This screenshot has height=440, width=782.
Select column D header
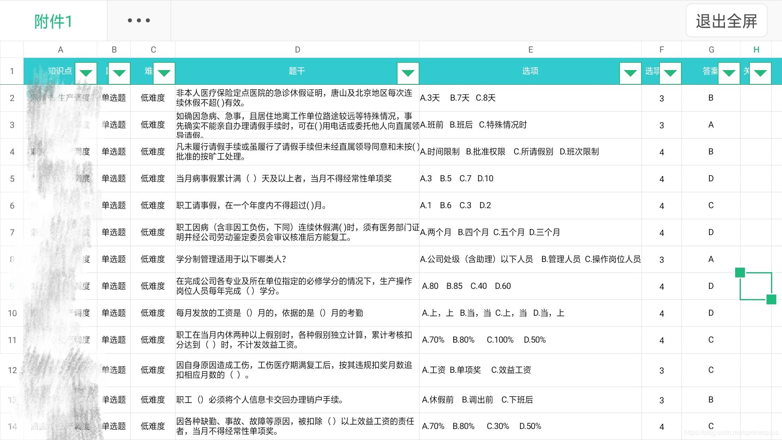(297, 49)
